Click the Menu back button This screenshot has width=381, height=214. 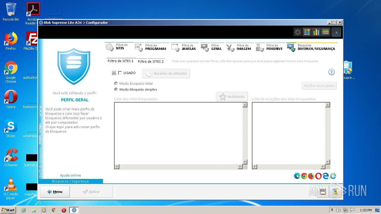55,192
